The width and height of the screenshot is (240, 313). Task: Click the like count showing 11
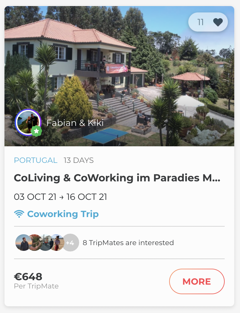[x=200, y=22]
